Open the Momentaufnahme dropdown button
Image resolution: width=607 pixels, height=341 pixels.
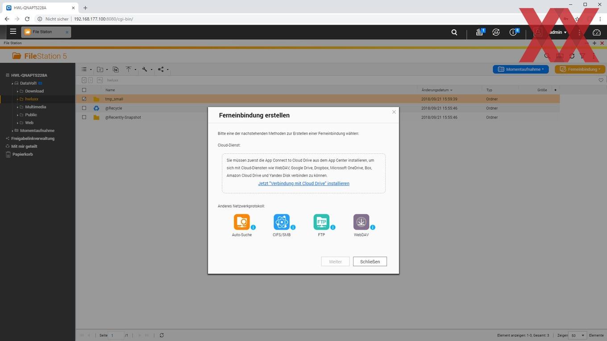(520, 69)
